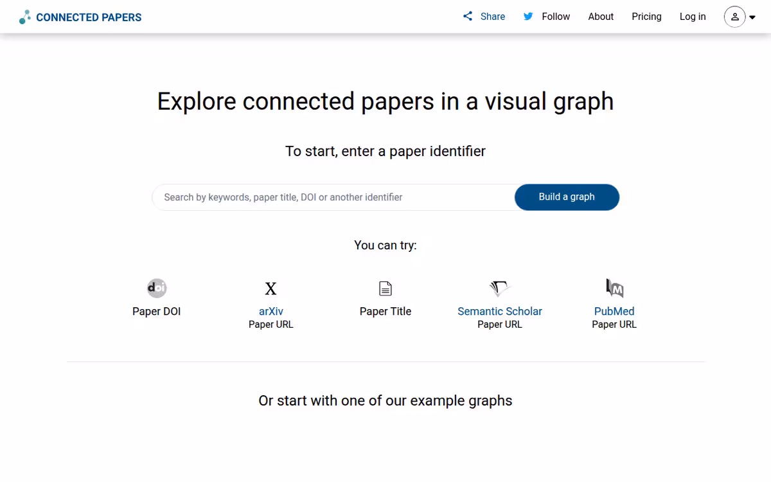Open the PubMed link

point(614,311)
